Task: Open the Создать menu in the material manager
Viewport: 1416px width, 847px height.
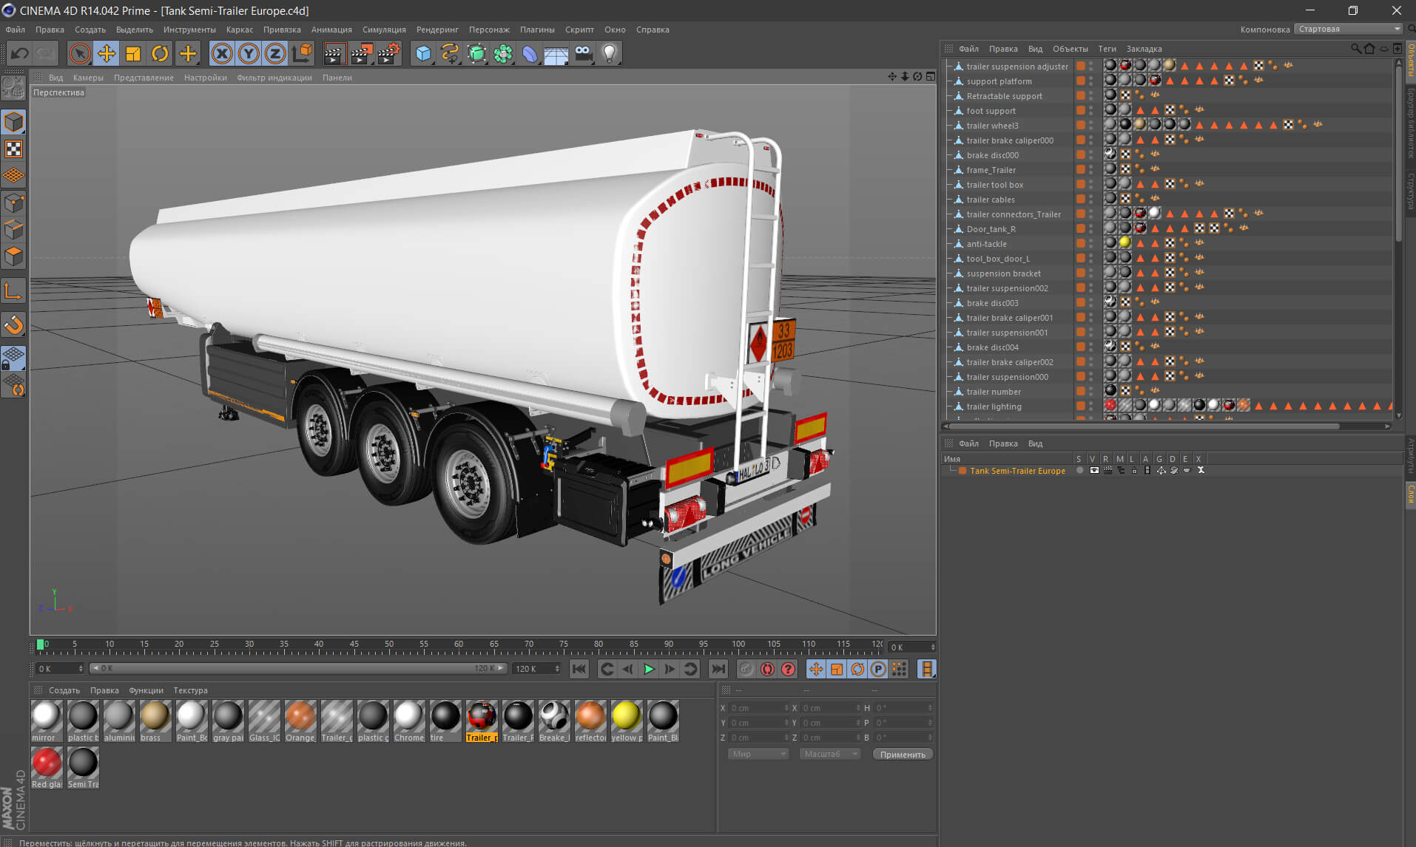Action: pyautogui.click(x=64, y=690)
